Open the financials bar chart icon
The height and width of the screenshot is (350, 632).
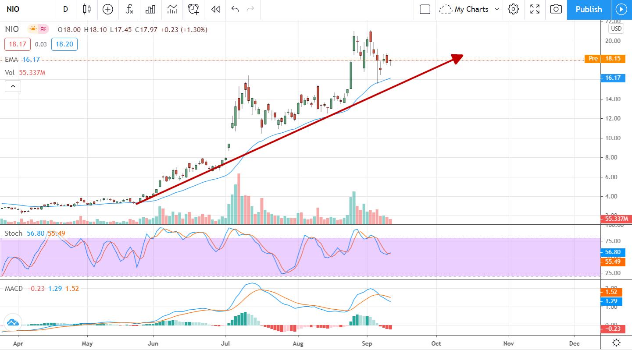[x=151, y=9]
